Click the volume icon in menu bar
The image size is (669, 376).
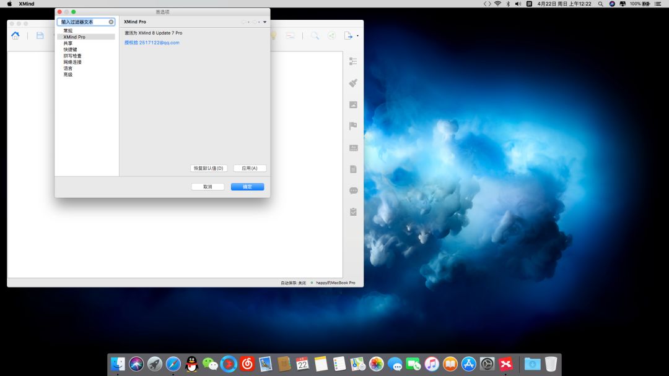pyautogui.click(x=518, y=4)
